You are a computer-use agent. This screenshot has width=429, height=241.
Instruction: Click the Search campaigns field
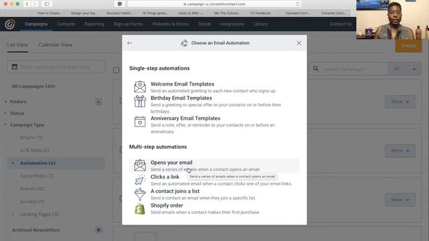(x=348, y=69)
